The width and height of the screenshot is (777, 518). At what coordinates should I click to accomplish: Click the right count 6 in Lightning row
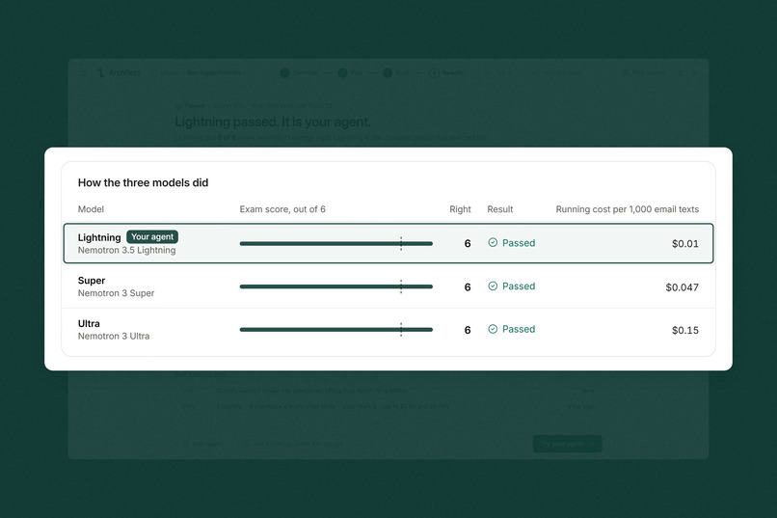468,243
